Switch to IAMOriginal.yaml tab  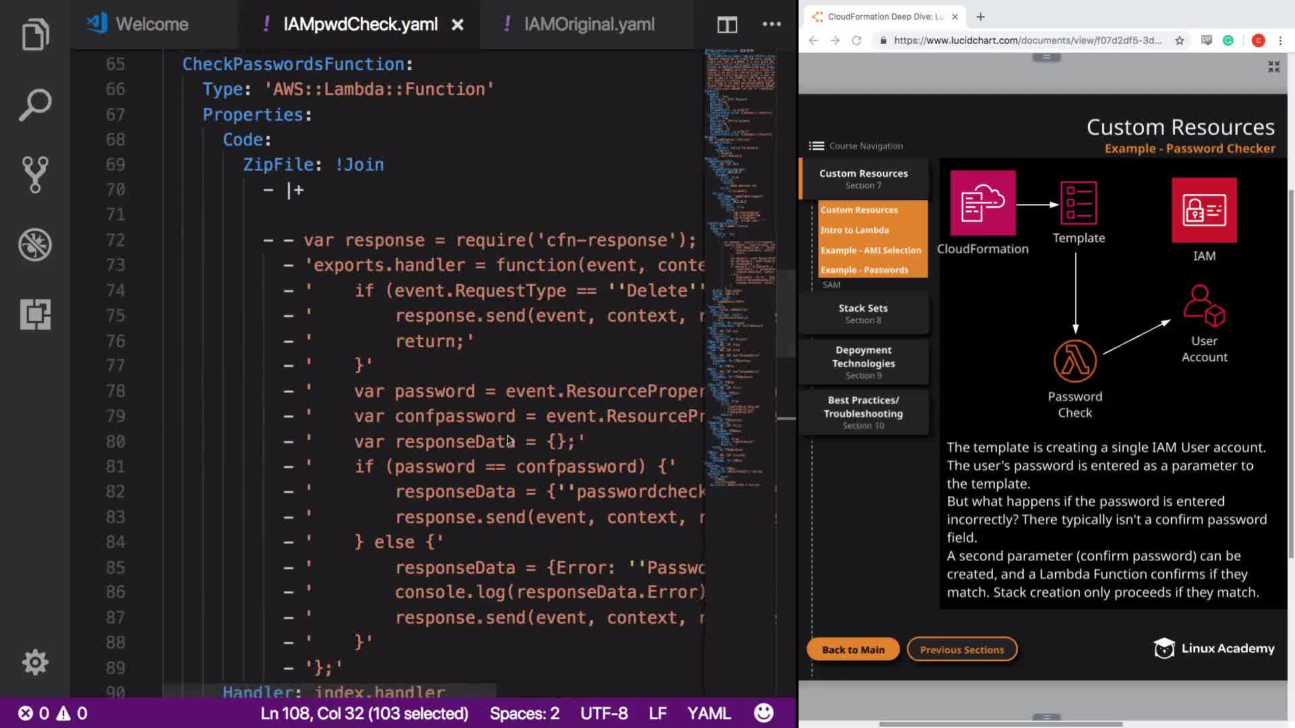pyautogui.click(x=588, y=24)
